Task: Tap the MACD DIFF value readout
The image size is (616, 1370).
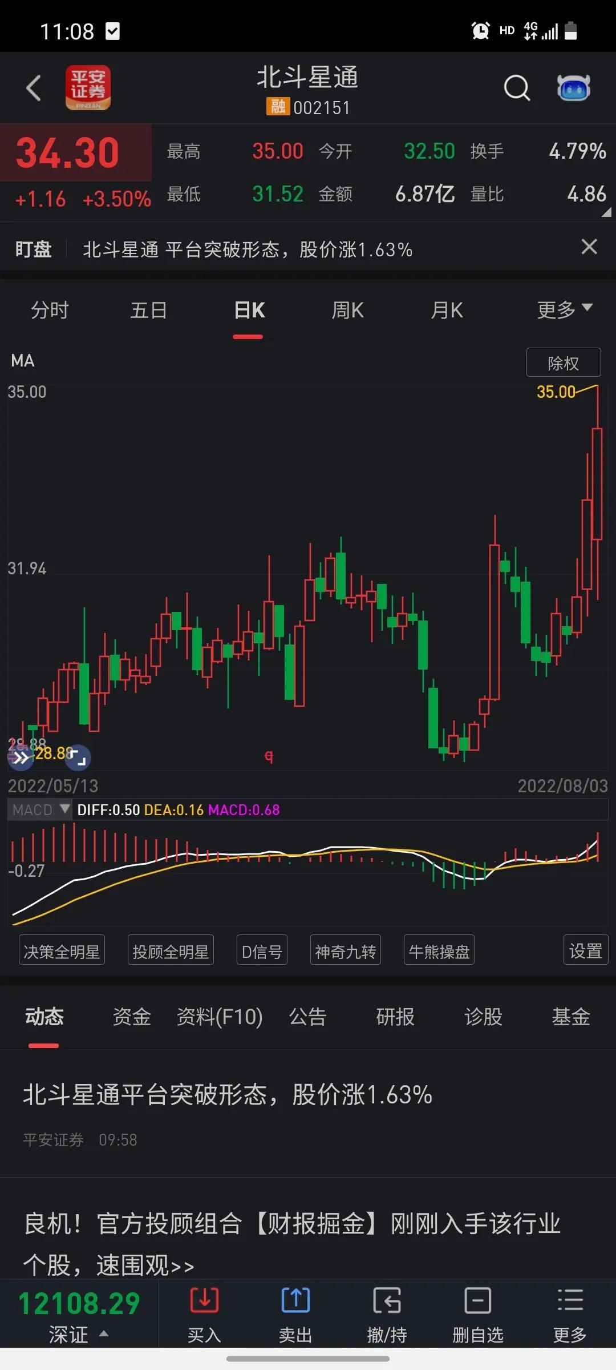Action: 108,809
